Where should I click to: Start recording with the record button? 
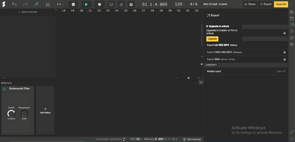100,4
